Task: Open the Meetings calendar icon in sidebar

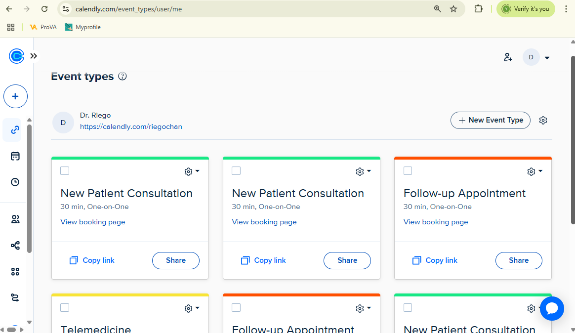Action: 15,156
